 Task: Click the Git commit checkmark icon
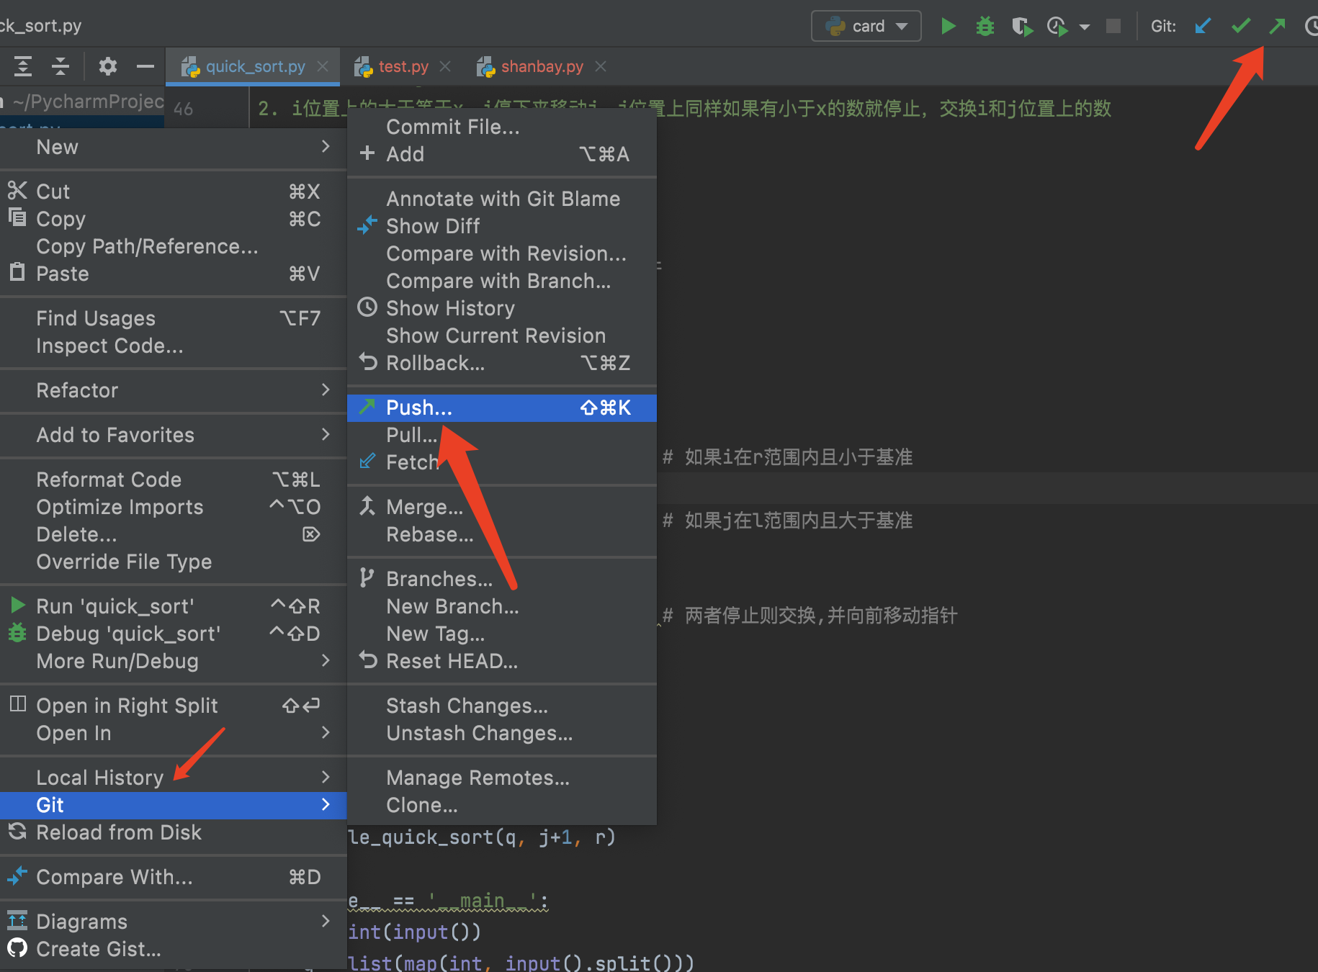click(1240, 27)
